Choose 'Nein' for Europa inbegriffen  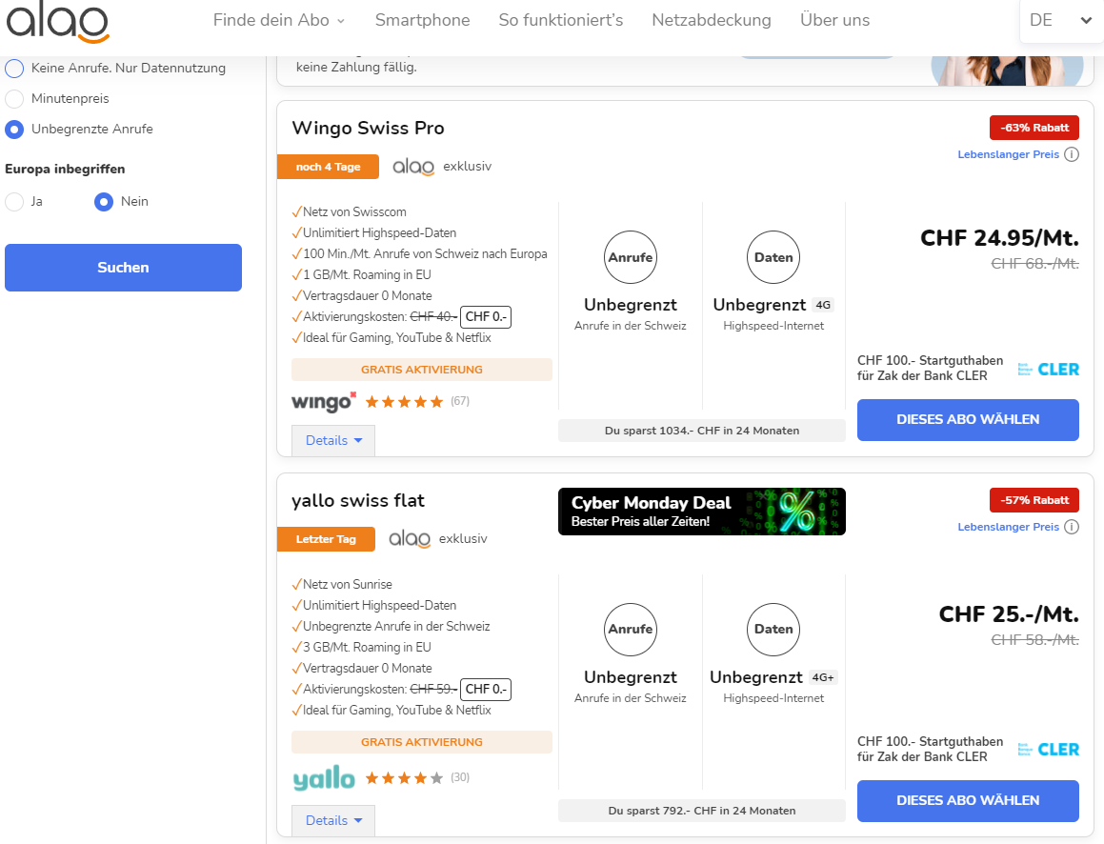point(104,202)
